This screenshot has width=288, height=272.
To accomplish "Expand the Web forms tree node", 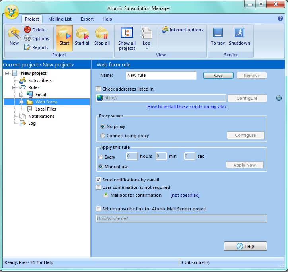I will (21, 102).
